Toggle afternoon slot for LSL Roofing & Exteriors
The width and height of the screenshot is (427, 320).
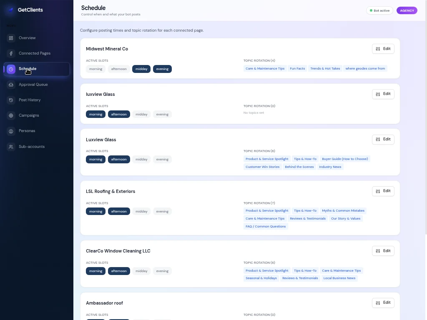[x=119, y=211]
